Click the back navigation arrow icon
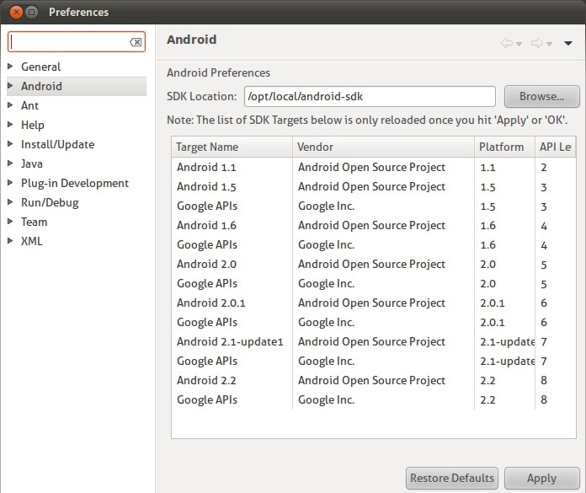 point(507,43)
